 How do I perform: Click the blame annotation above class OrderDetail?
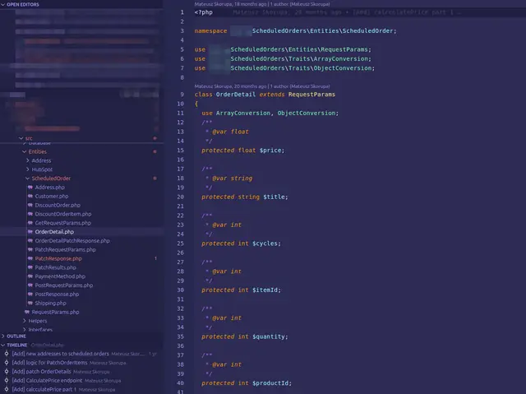pos(262,86)
